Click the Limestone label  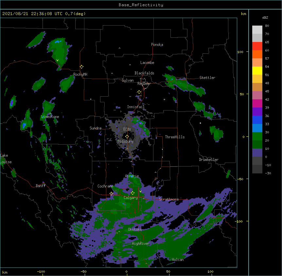[x=50, y=117]
